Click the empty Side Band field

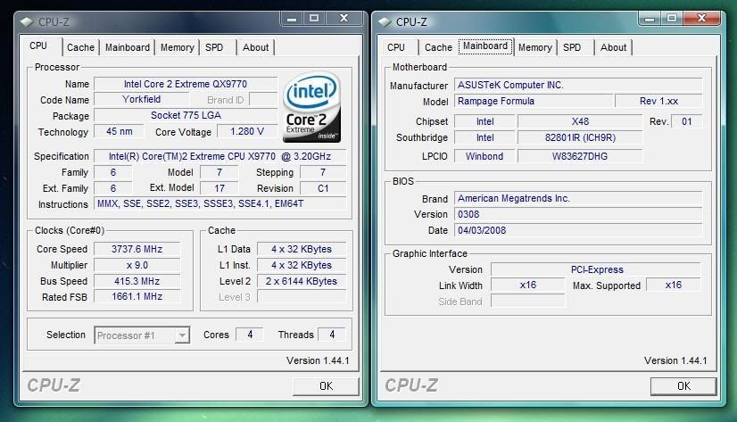click(528, 302)
